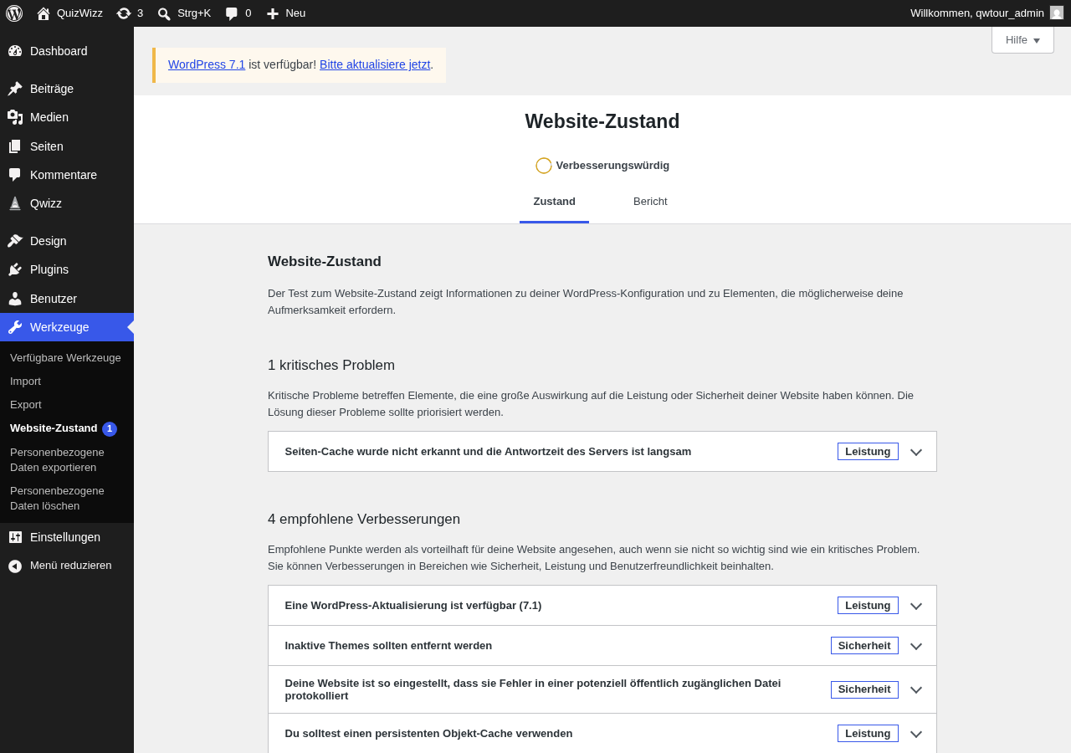The height and width of the screenshot is (753, 1071).
Task: Switch to the Zustand tab
Action: 554,202
